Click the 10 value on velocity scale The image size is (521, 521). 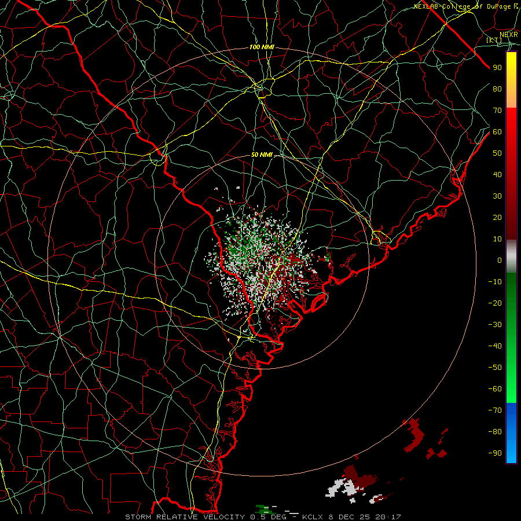497,239
